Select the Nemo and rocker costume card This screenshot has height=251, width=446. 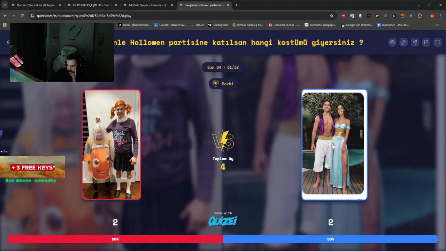(111, 145)
